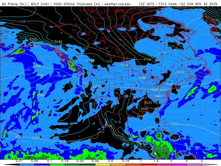Click the '5100' thickness contour label

coord(147,59)
